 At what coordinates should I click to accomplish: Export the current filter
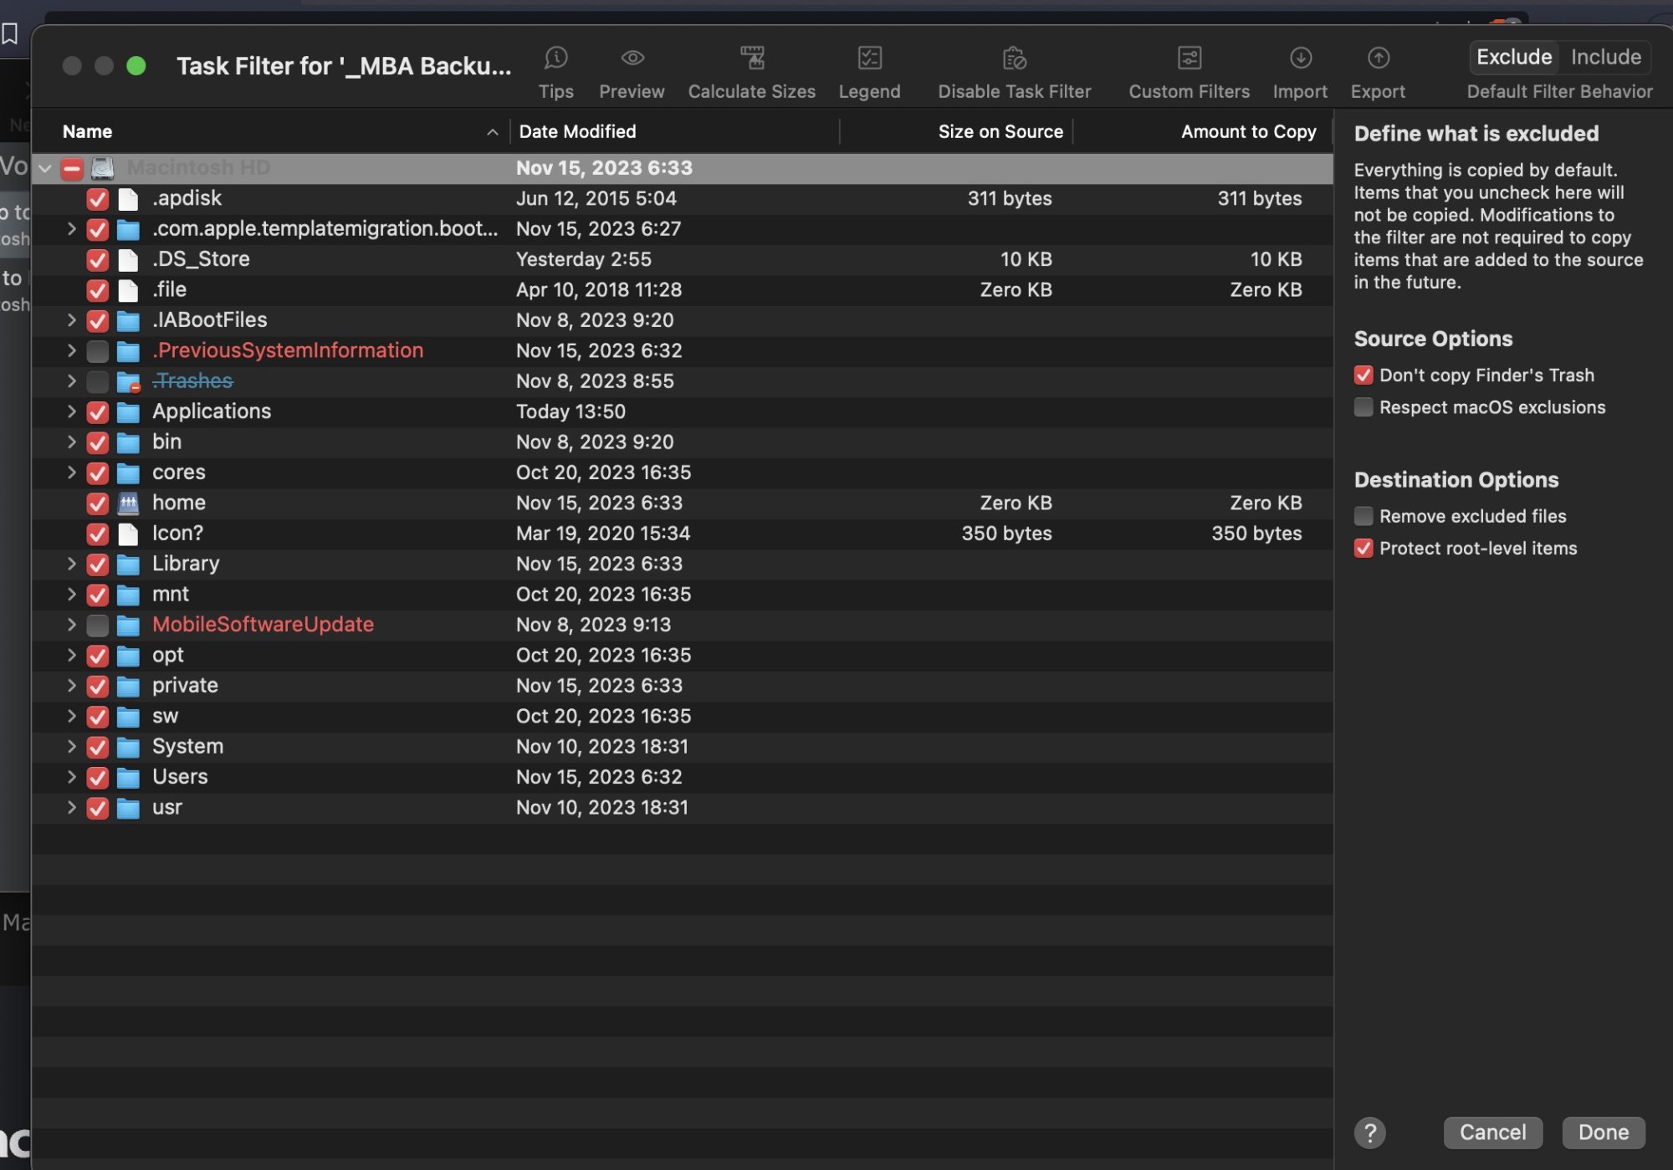pyautogui.click(x=1377, y=70)
